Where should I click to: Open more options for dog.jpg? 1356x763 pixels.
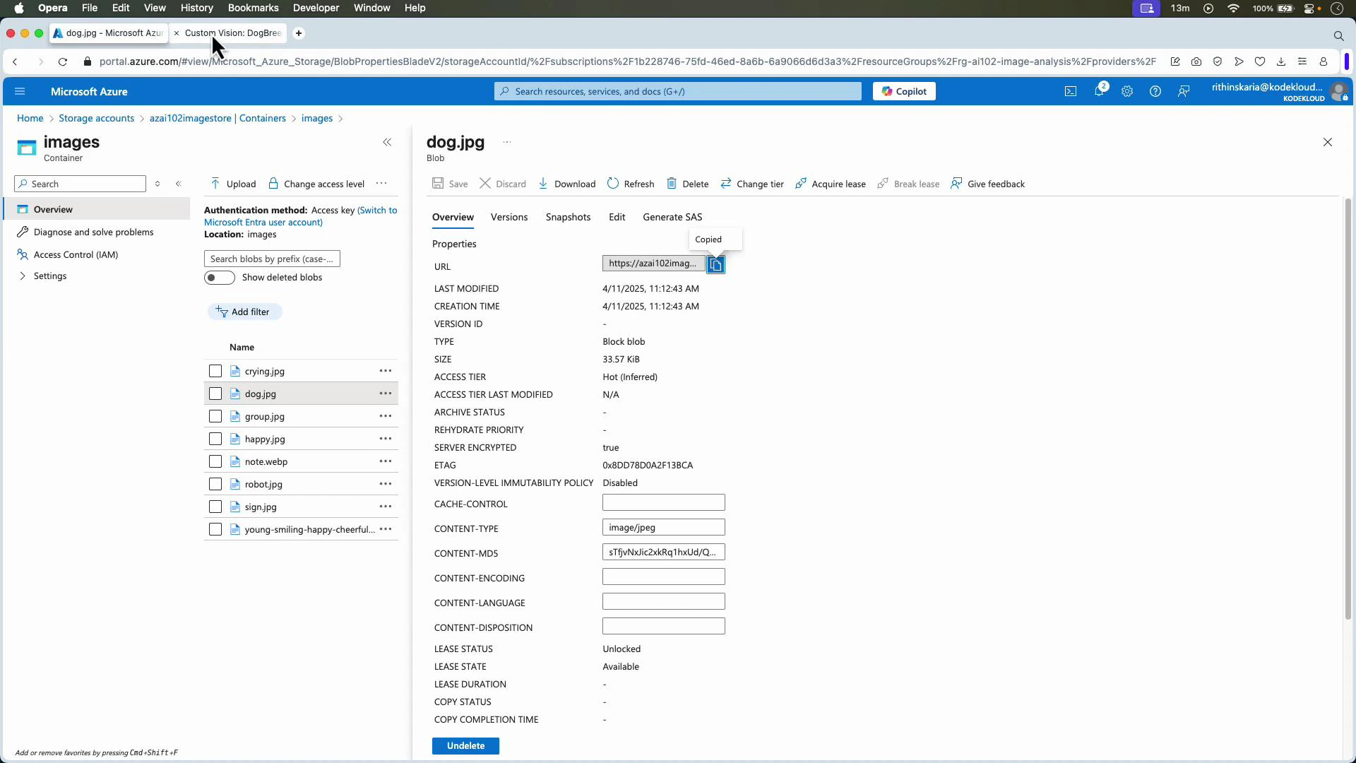pyautogui.click(x=386, y=394)
